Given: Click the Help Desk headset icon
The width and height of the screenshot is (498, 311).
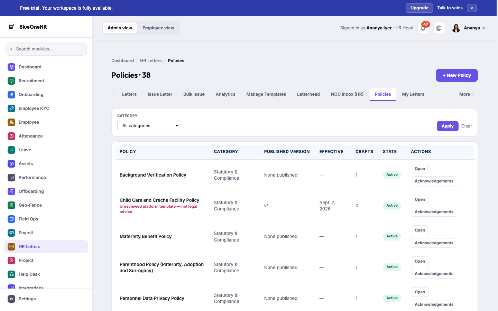Looking at the screenshot, I should [x=11, y=274].
